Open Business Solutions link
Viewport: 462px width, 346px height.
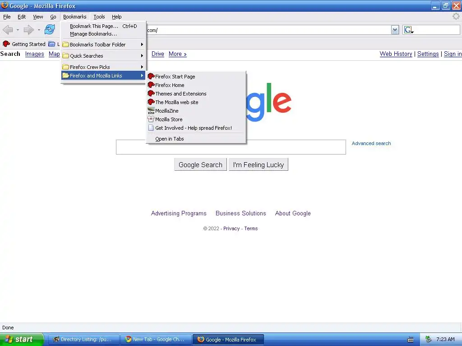[x=241, y=213]
